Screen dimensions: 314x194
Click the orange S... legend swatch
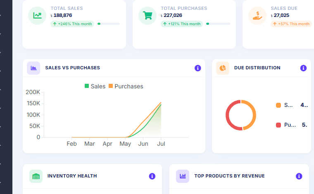pyautogui.click(x=278, y=105)
